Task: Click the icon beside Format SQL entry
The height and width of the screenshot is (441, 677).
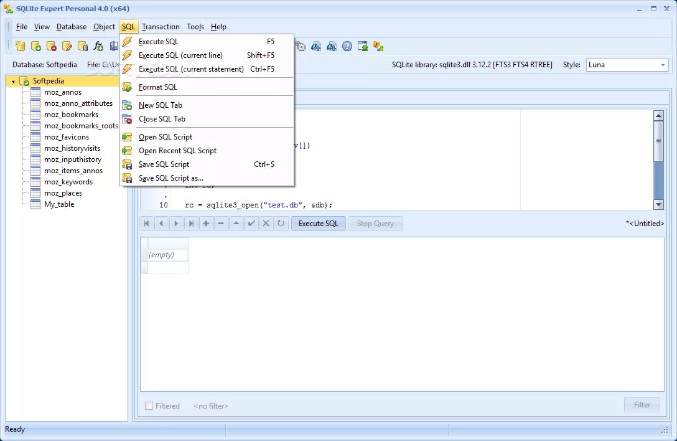Action: pos(127,87)
